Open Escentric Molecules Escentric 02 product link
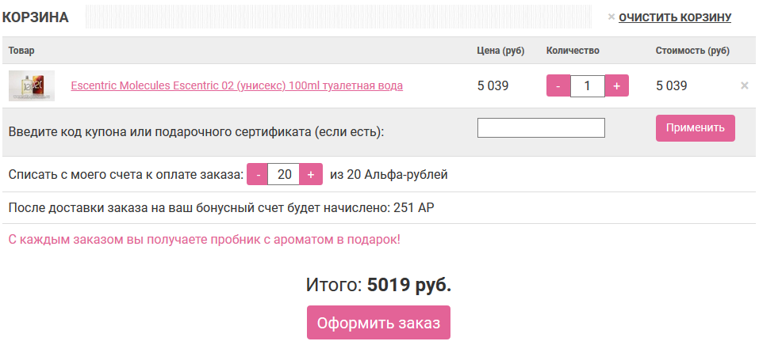The height and width of the screenshot is (345, 759). click(236, 85)
